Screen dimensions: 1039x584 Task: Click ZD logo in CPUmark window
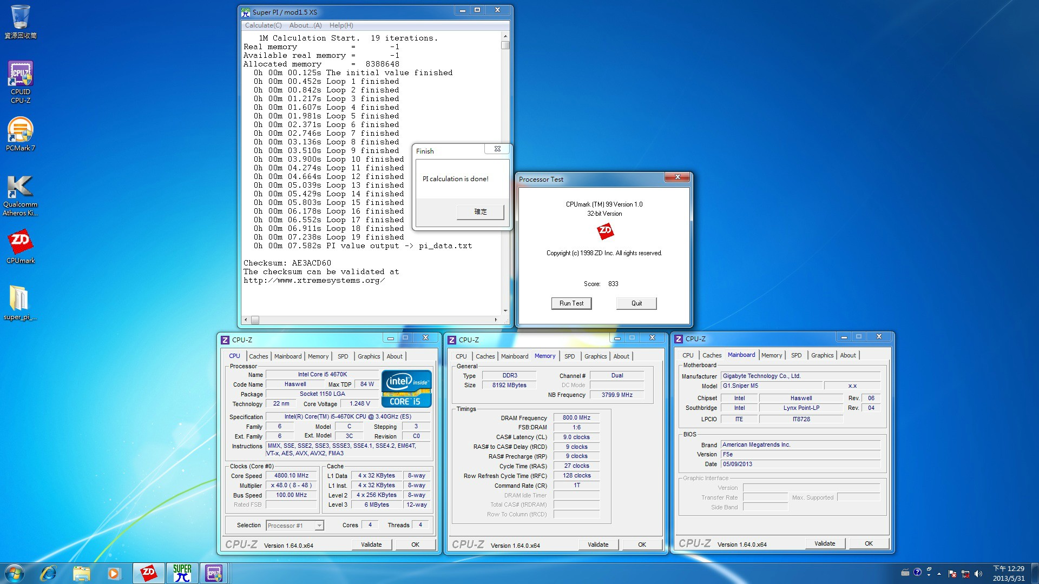(605, 231)
